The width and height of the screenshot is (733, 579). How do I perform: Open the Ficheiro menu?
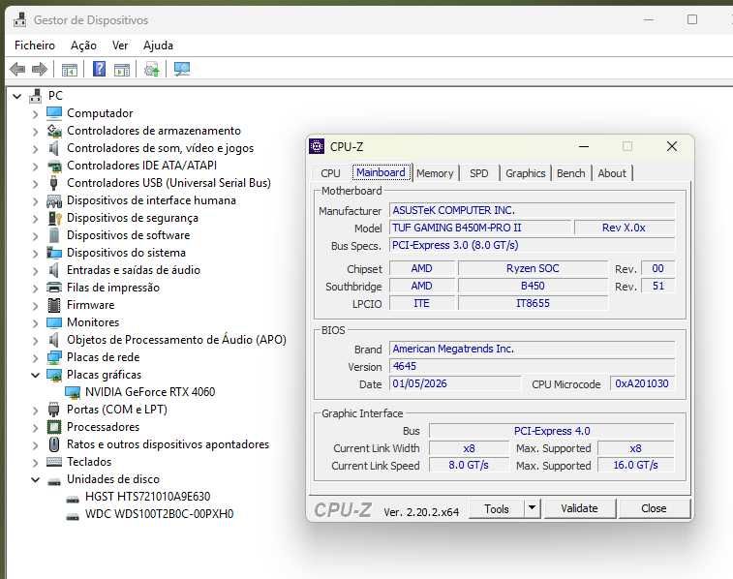point(35,46)
